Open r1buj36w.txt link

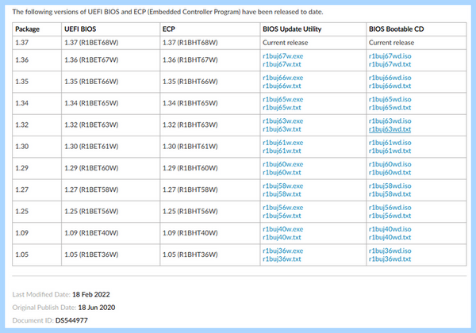click(x=282, y=259)
